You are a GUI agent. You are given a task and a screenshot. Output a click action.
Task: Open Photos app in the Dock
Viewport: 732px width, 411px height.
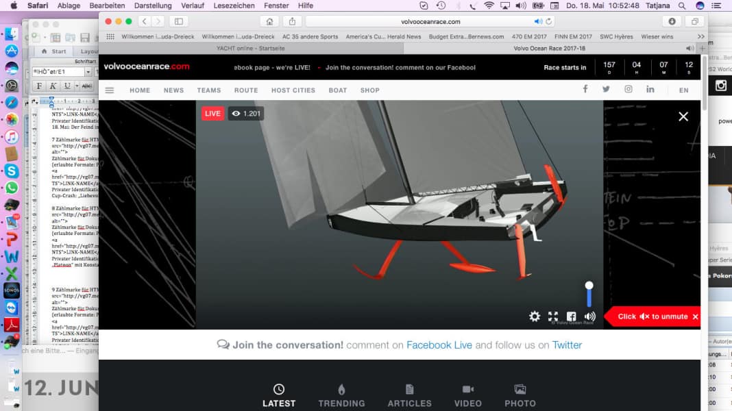[x=11, y=119]
